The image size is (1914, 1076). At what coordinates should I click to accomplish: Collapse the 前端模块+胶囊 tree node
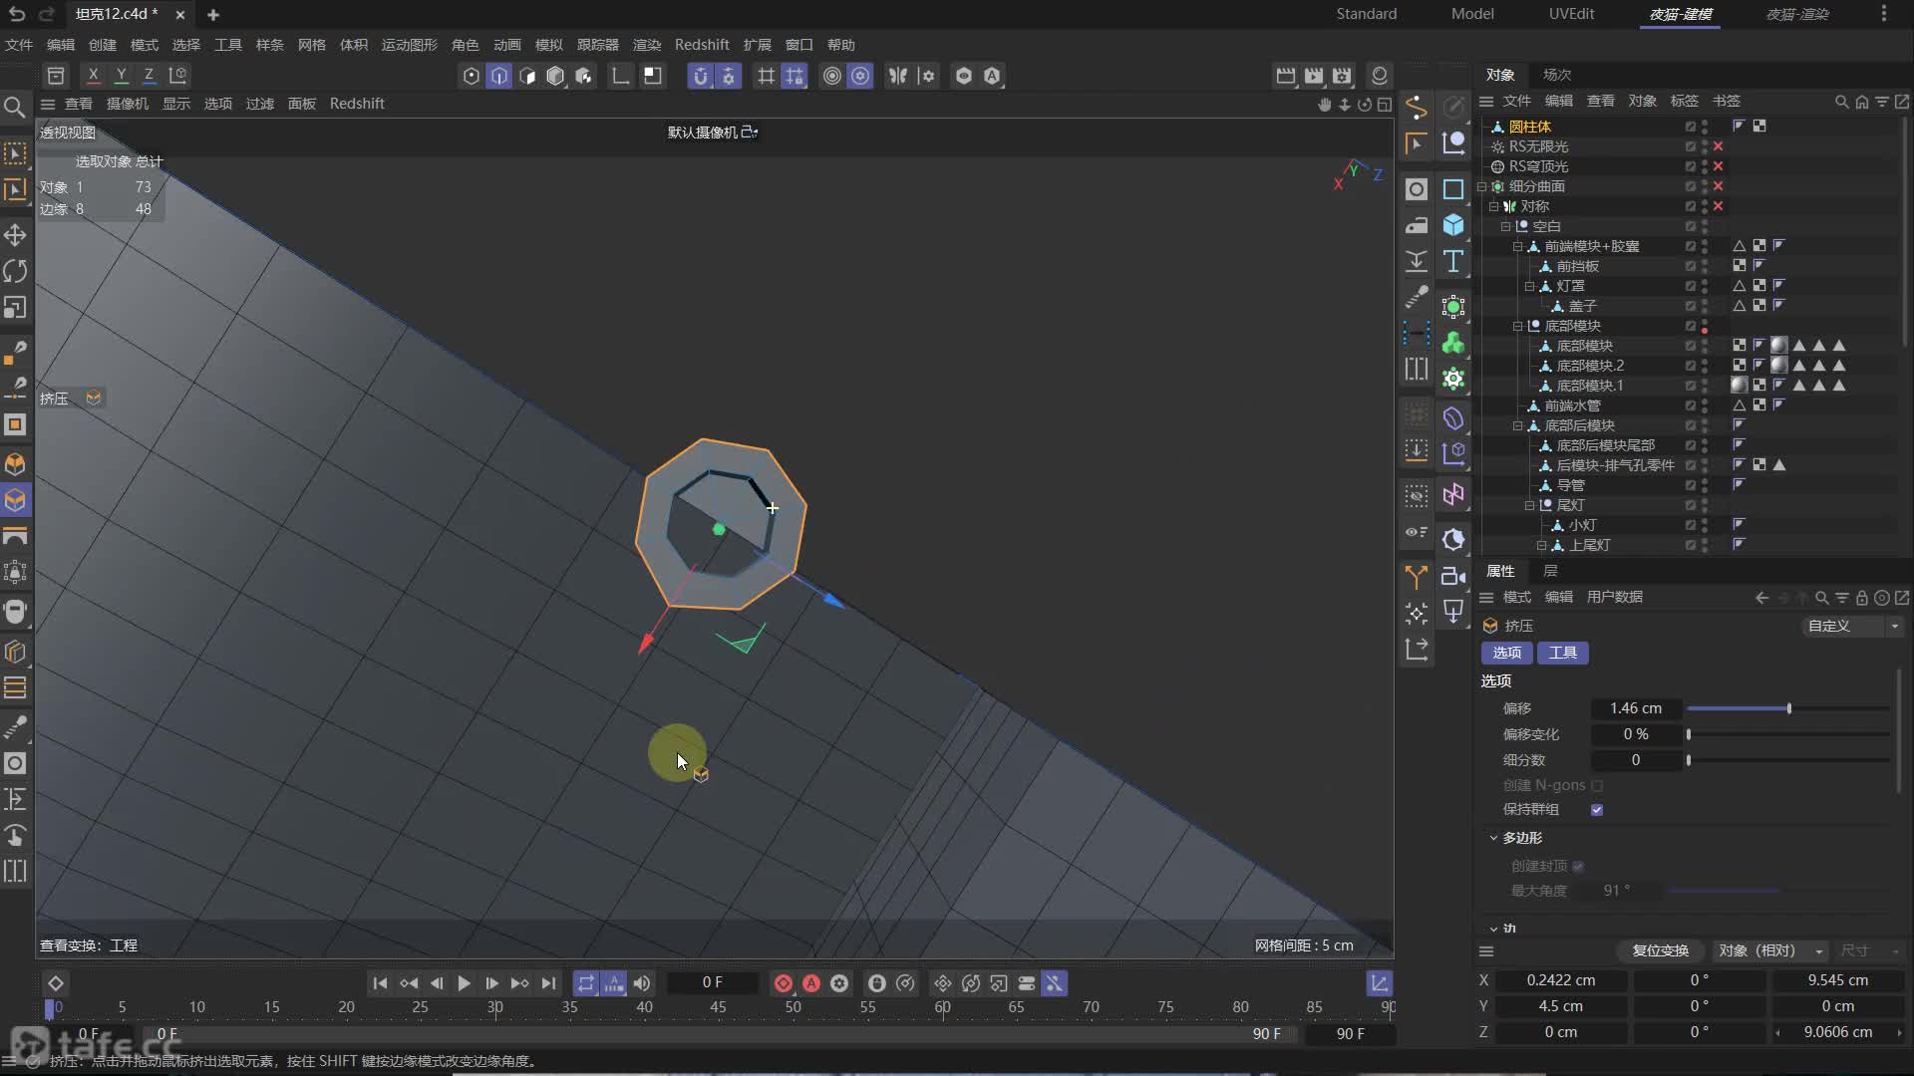click(x=1517, y=246)
